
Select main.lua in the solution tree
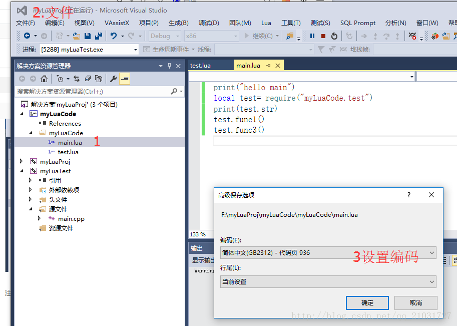[x=70, y=143]
